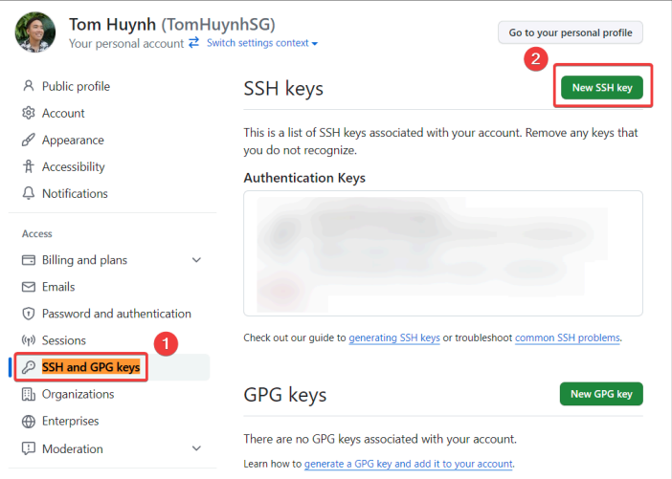672x479 pixels.
Task: Open the common SSH problems link
Action: (x=568, y=337)
